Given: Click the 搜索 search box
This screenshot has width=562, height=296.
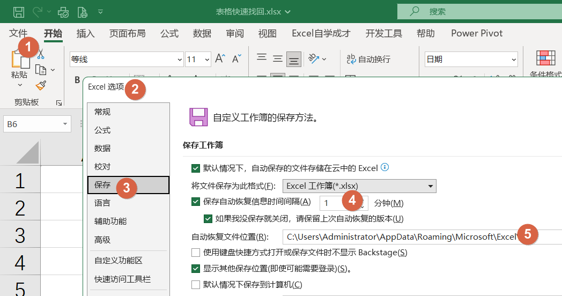Looking at the screenshot, I should tap(479, 11).
